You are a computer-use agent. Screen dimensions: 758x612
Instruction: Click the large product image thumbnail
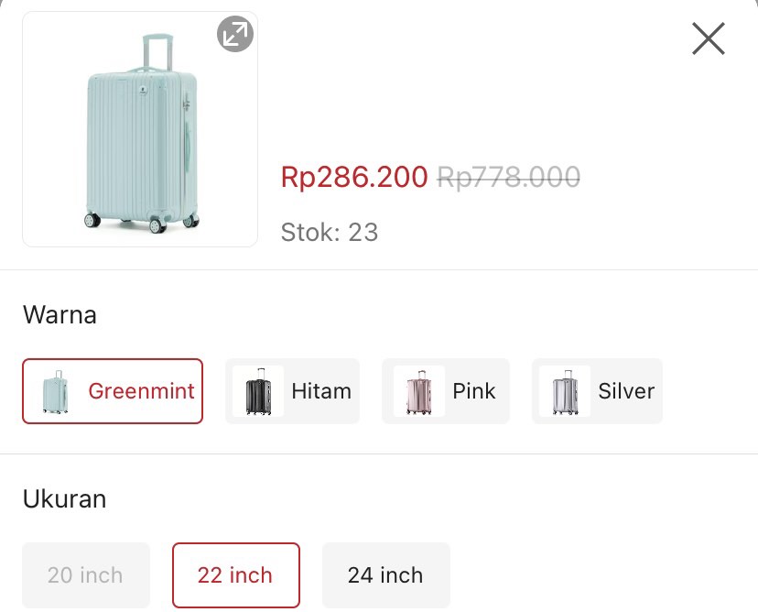click(139, 129)
